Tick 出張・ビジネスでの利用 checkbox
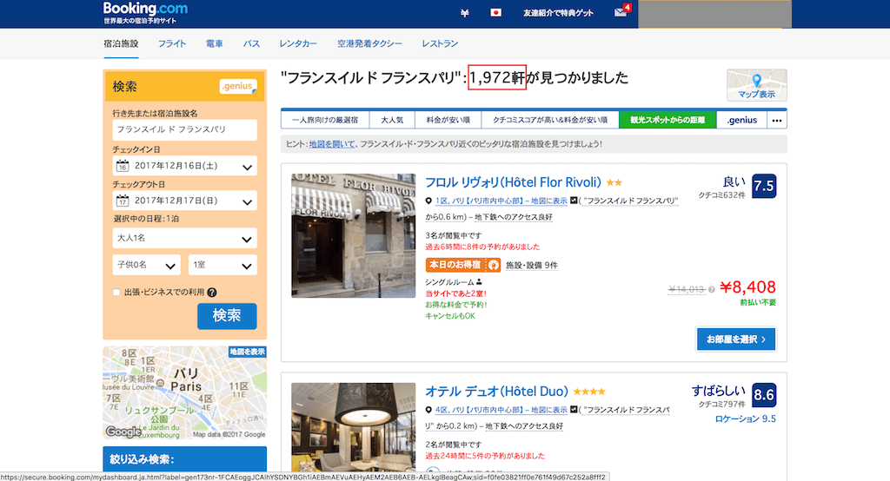 tap(116, 293)
